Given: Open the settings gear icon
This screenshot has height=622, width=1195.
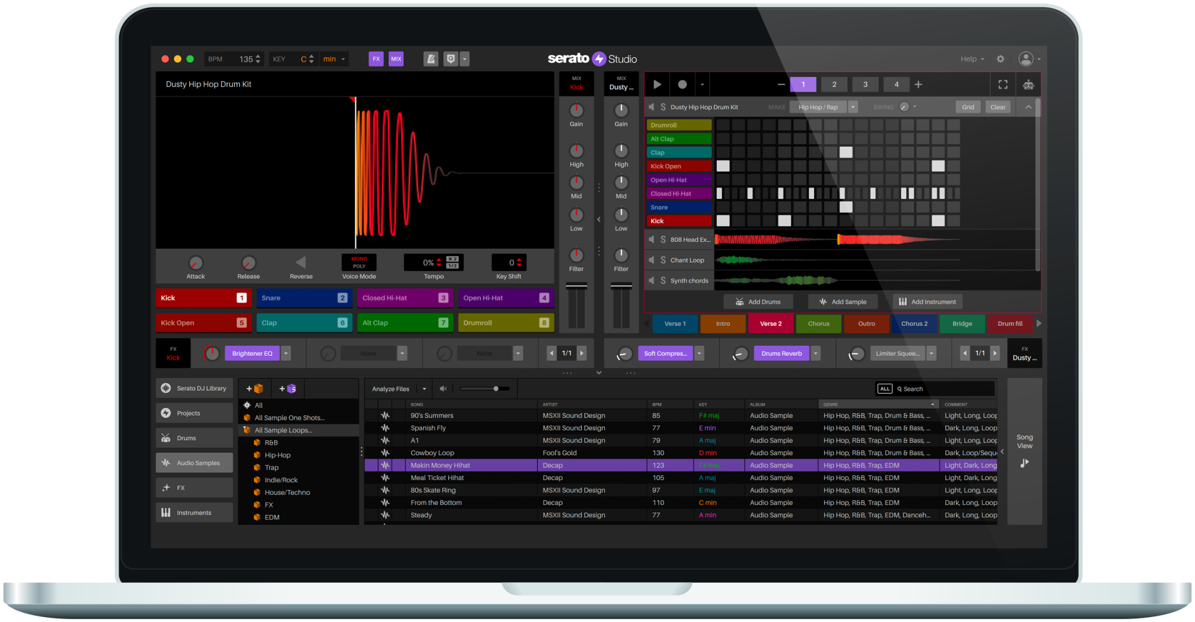Looking at the screenshot, I should 1000,59.
